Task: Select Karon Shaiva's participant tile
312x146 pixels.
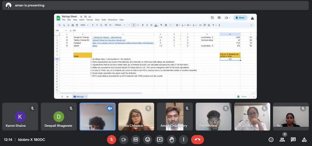Action: 20,117
